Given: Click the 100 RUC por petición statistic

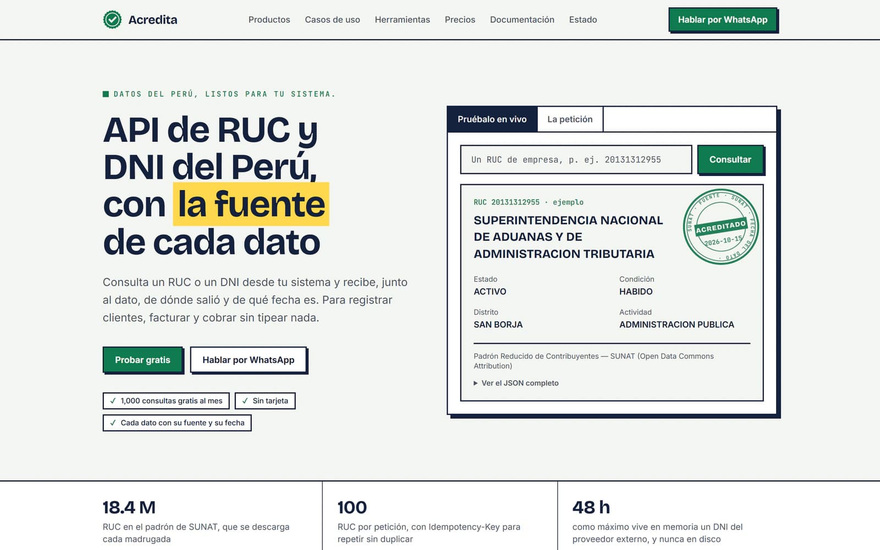Looking at the screenshot, I should click(352, 507).
